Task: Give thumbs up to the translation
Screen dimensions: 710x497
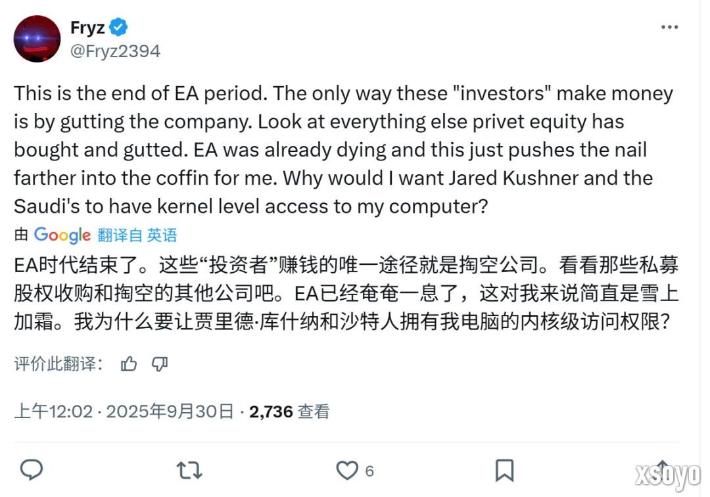Action: (x=128, y=364)
